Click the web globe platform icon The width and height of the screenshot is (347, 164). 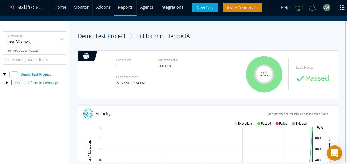click(x=86, y=56)
